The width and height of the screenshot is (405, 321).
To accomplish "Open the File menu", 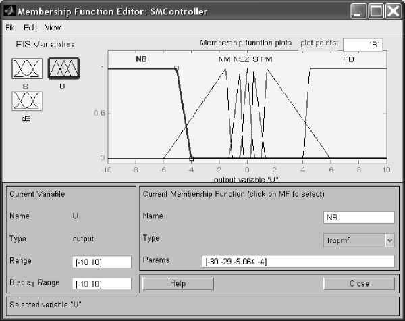I will coord(10,28).
